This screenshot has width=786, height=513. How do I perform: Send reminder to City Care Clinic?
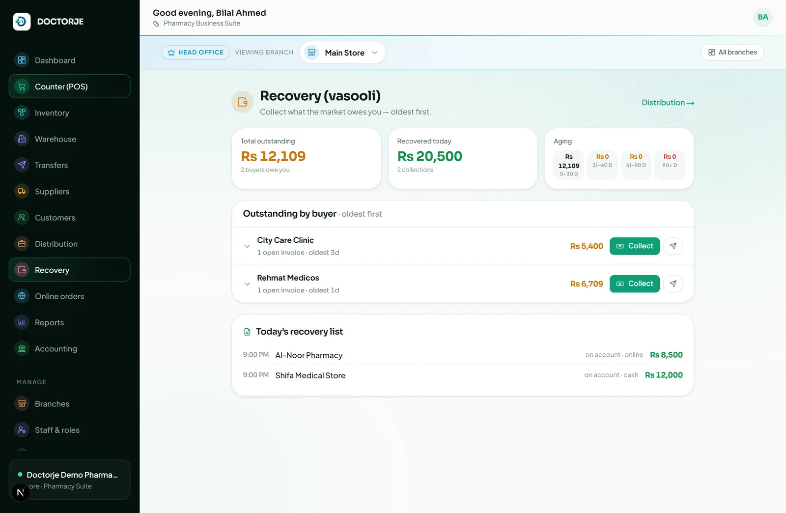point(673,246)
